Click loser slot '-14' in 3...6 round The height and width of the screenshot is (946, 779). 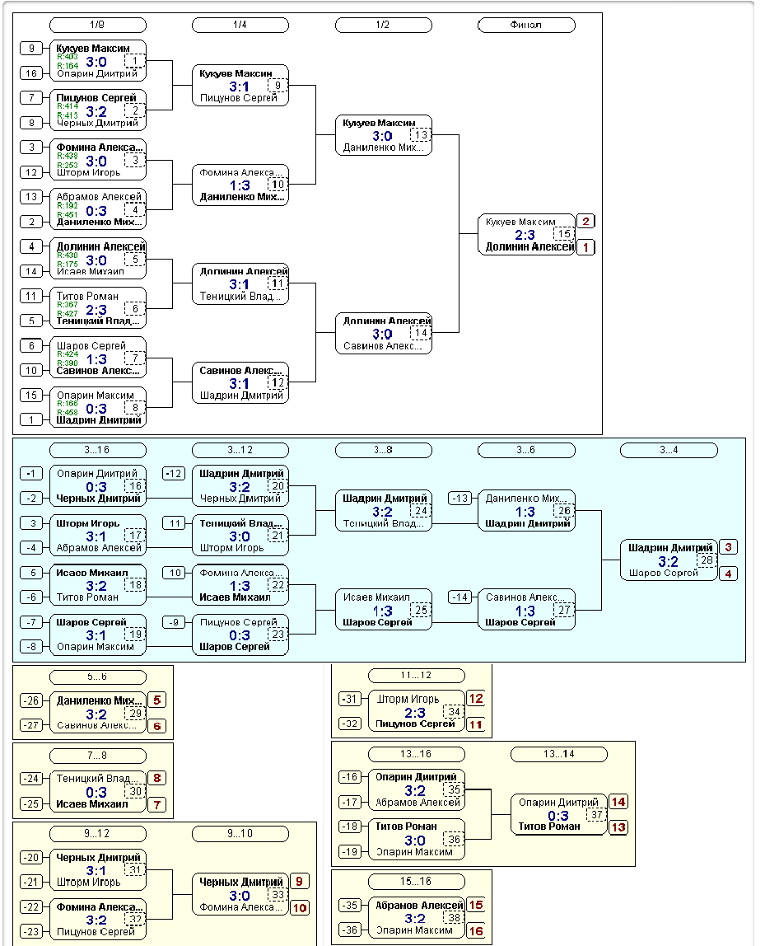coord(460,597)
